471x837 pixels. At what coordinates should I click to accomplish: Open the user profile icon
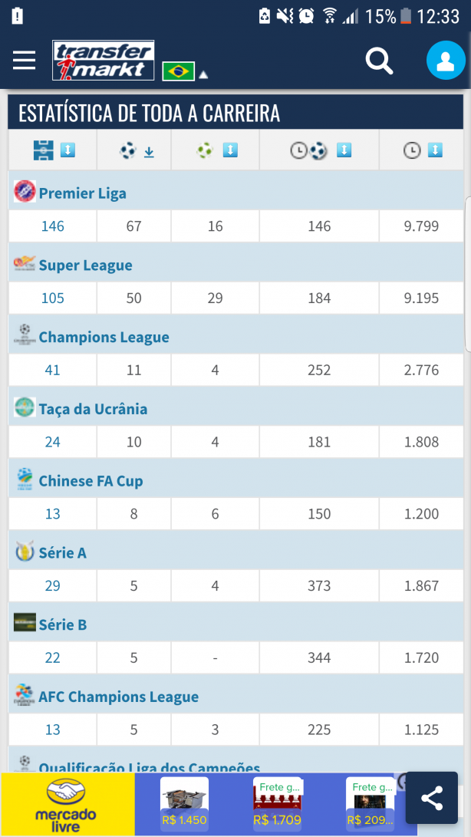[446, 61]
